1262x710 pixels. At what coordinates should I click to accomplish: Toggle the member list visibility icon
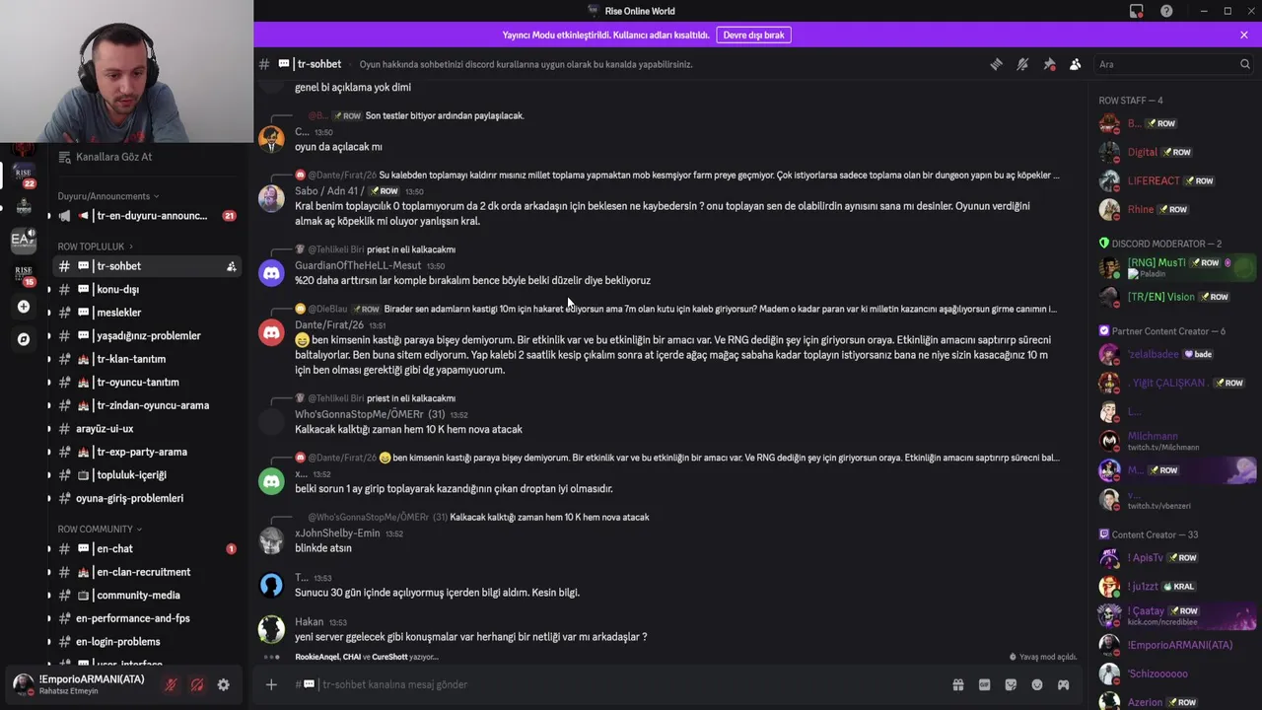pyautogui.click(x=1076, y=64)
